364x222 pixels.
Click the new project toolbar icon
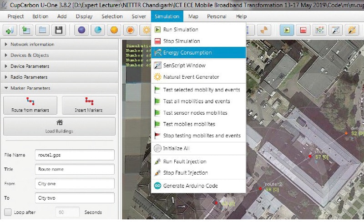(10, 30)
